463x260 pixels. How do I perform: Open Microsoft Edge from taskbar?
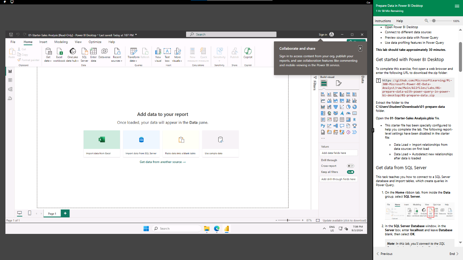coord(217,229)
